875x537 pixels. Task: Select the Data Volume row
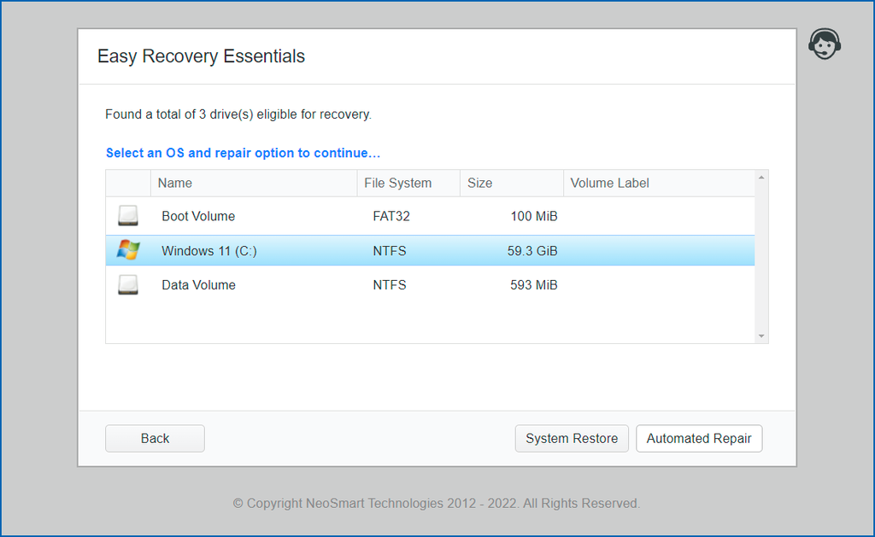pyautogui.click(x=198, y=285)
